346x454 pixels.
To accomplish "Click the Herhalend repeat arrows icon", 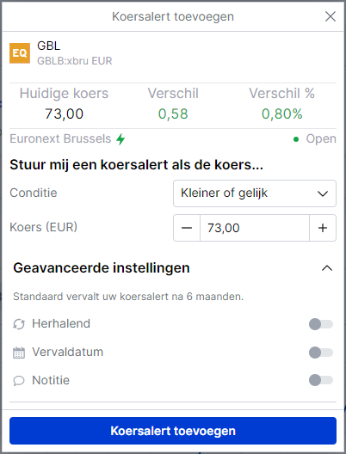I will point(19,324).
